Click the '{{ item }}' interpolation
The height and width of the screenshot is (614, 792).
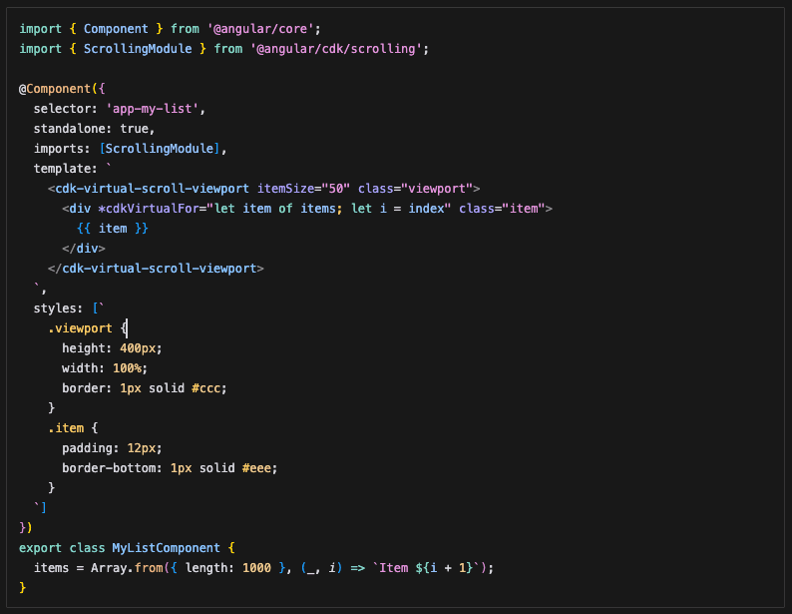pos(112,229)
